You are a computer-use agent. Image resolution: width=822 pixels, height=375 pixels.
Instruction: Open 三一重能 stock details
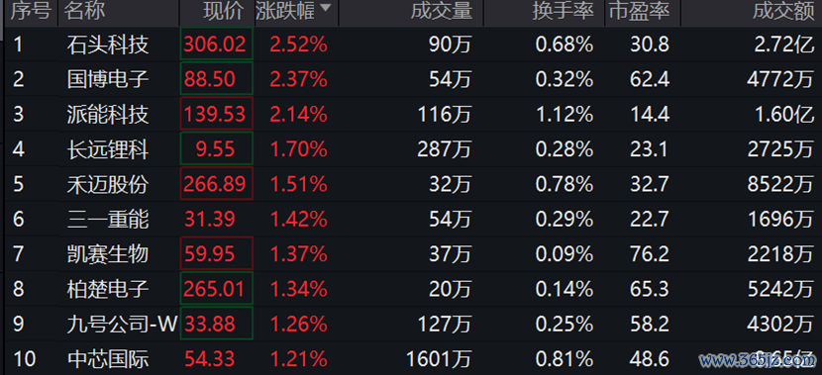tap(108, 220)
